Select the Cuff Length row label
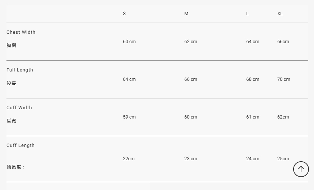 (20, 145)
